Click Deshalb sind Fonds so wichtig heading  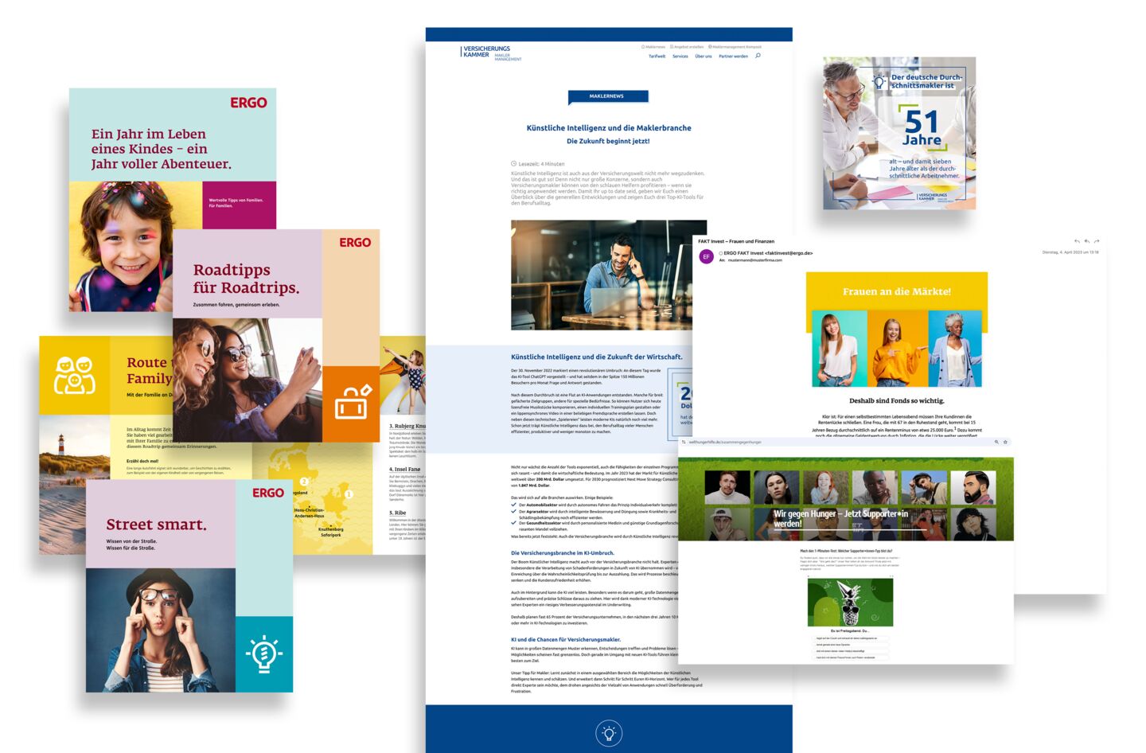(896, 401)
